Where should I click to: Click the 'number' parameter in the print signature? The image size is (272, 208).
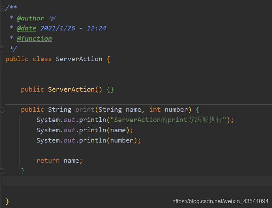pyautogui.click(x=176, y=110)
